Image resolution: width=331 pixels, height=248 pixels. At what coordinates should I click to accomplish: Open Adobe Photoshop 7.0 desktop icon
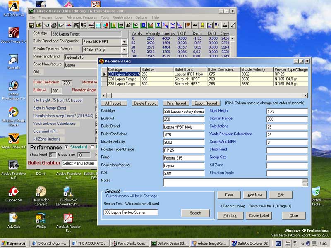[14, 90]
